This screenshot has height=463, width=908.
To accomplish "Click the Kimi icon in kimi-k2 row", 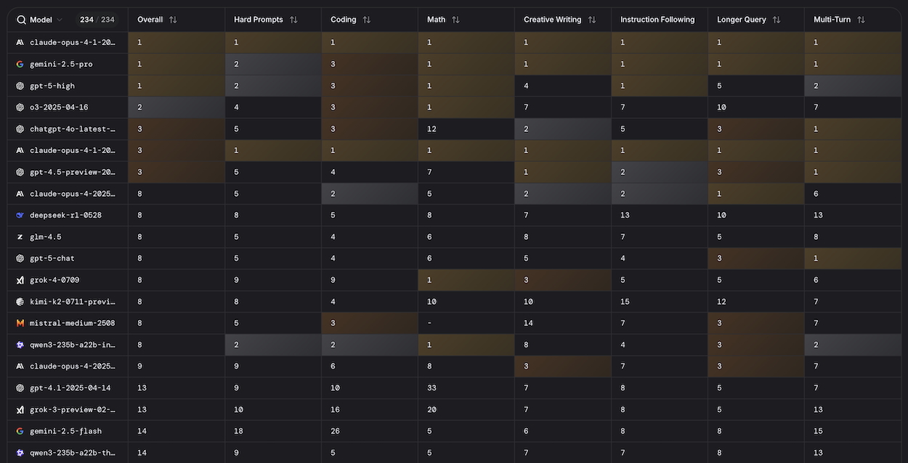I will pyautogui.click(x=20, y=301).
